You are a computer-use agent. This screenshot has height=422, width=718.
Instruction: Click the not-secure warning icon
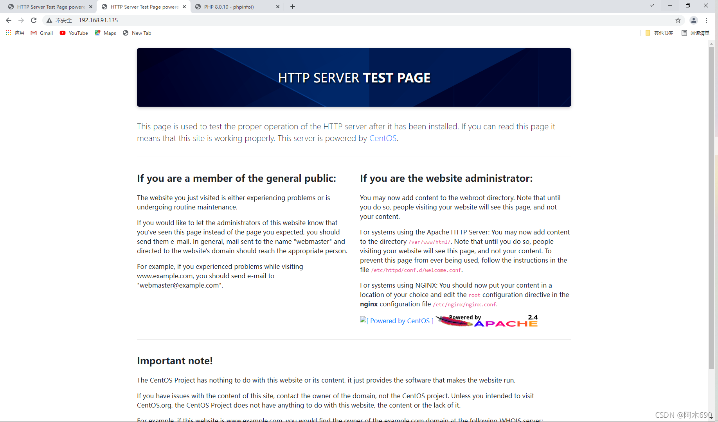pyautogui.click(x=49, y=20)
